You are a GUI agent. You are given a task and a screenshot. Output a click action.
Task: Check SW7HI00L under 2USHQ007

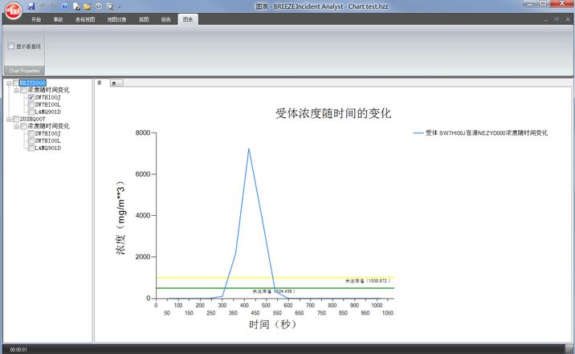(x=31, y=140)
